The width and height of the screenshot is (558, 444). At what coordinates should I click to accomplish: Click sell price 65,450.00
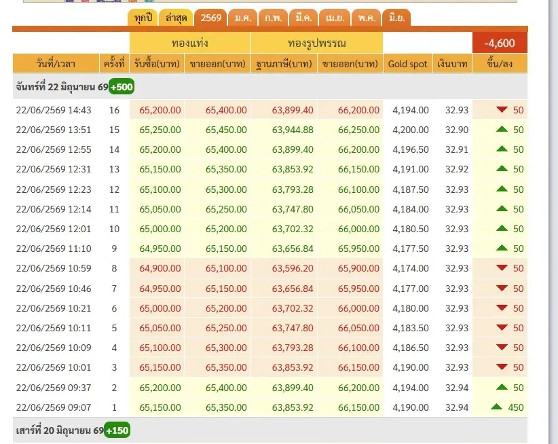226,130
